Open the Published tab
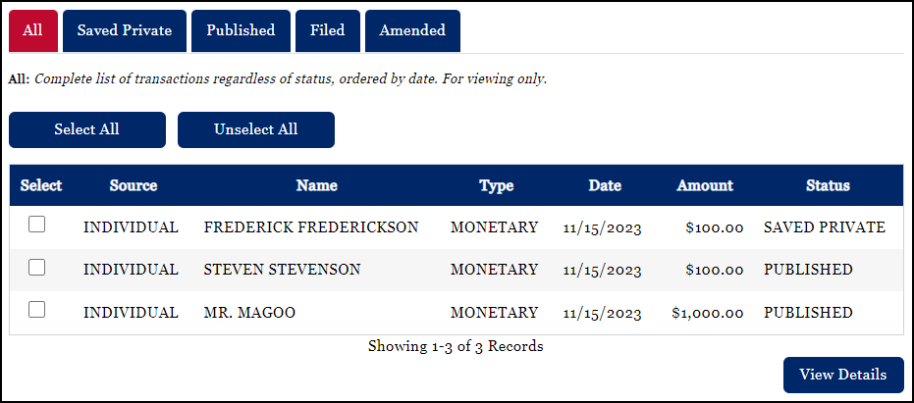 (x=241, y=30)
